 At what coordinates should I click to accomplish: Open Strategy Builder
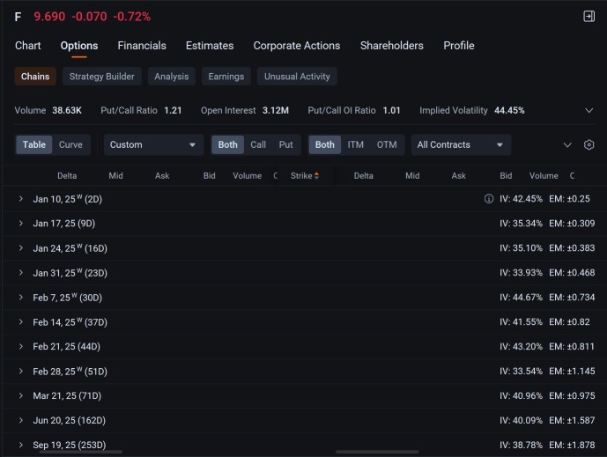102,77
